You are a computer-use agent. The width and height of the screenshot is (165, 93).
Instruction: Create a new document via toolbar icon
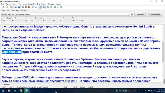(3, 7)
